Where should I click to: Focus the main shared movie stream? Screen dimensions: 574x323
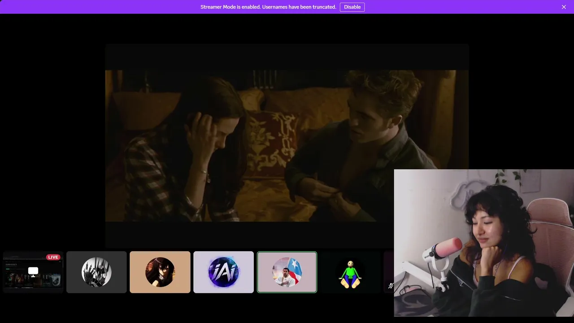click(x=287, y=146)
